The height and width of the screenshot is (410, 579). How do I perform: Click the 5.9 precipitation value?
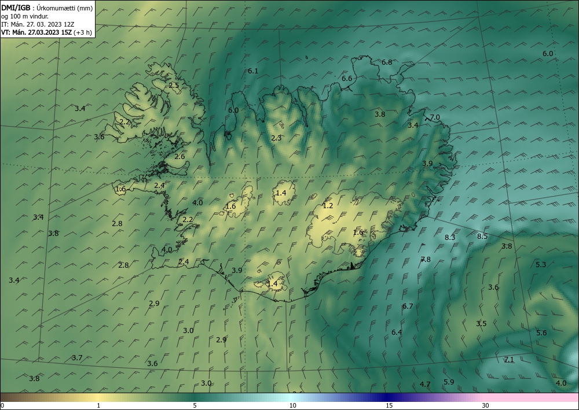coord(449,382)
